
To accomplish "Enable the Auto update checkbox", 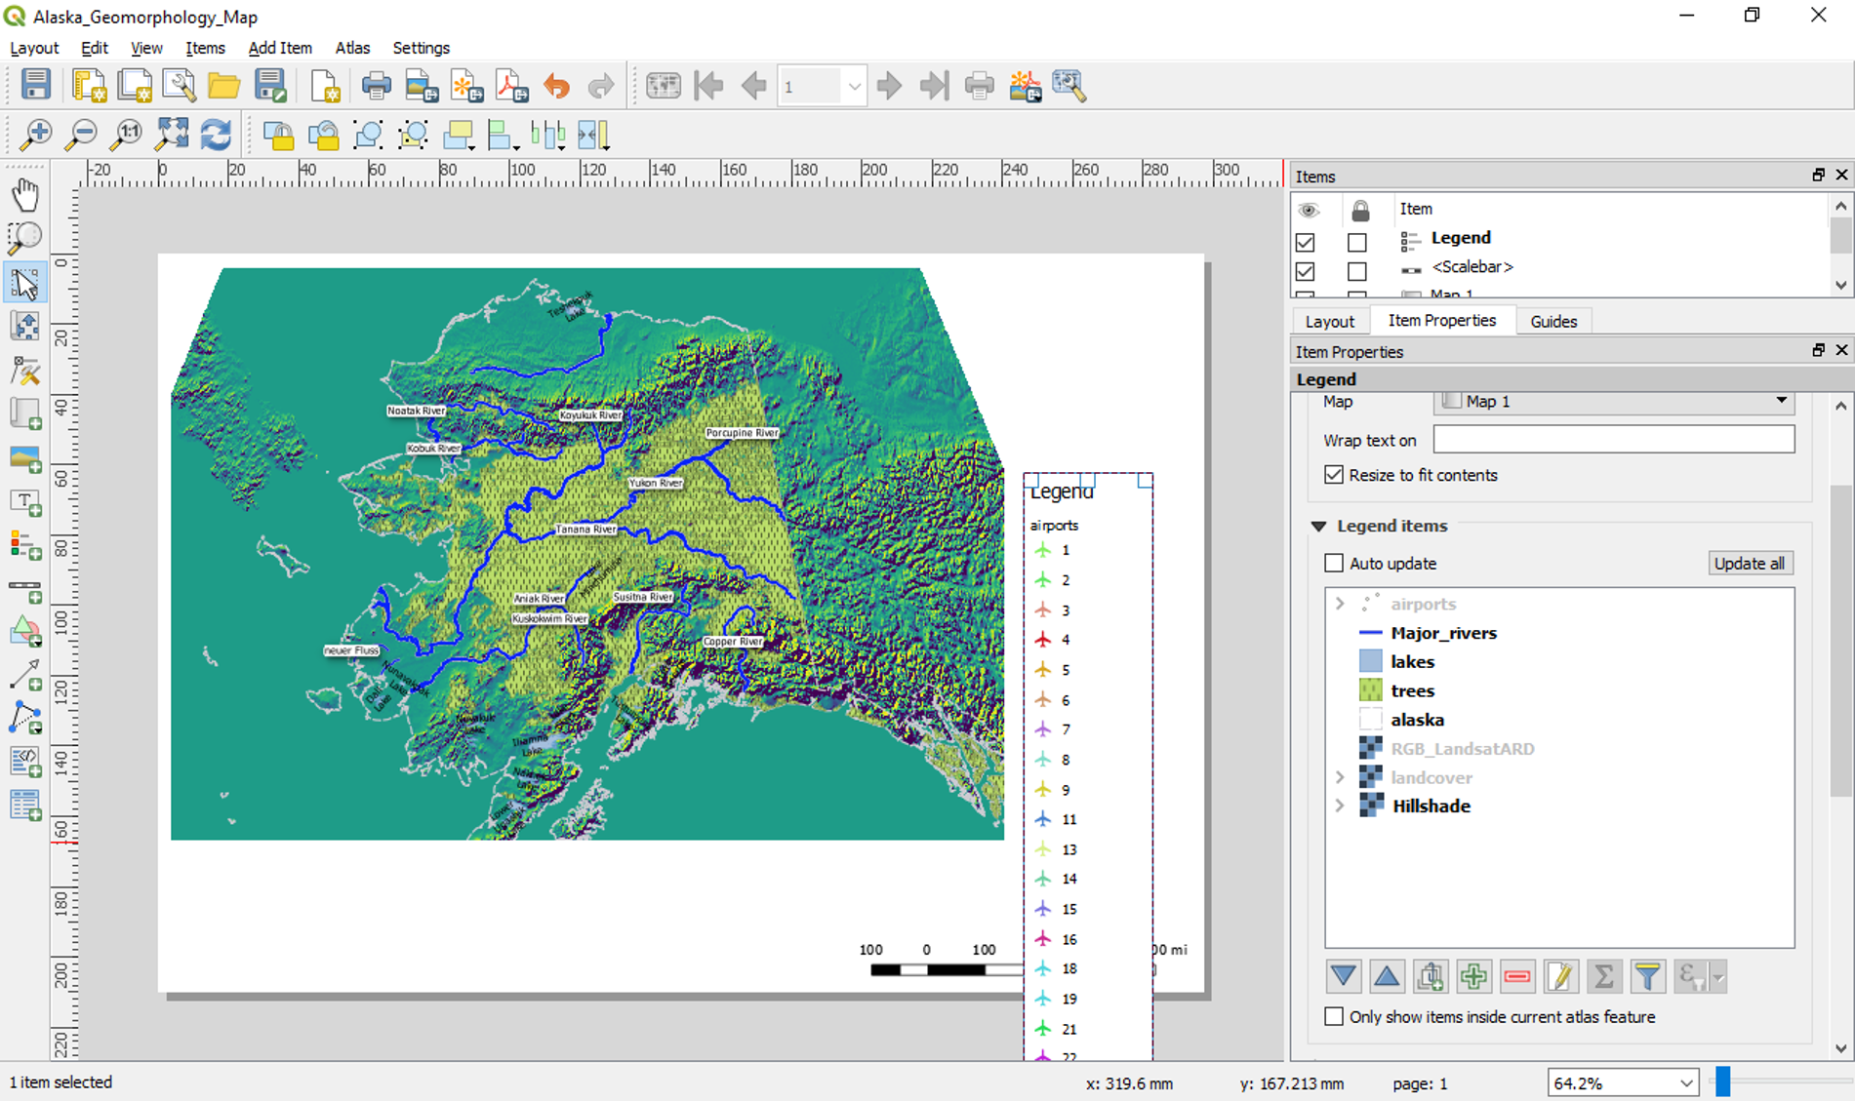I will (x=1334, y=563).
